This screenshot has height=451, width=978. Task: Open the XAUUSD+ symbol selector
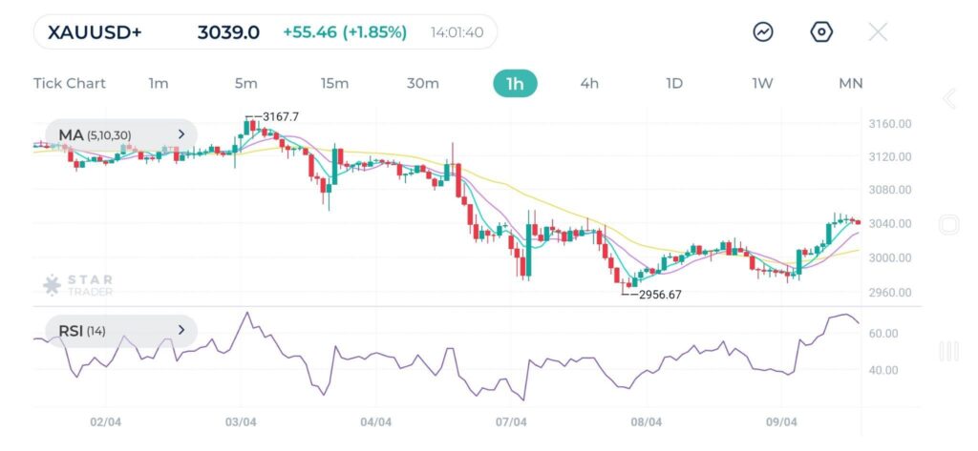tap(96, 31)
